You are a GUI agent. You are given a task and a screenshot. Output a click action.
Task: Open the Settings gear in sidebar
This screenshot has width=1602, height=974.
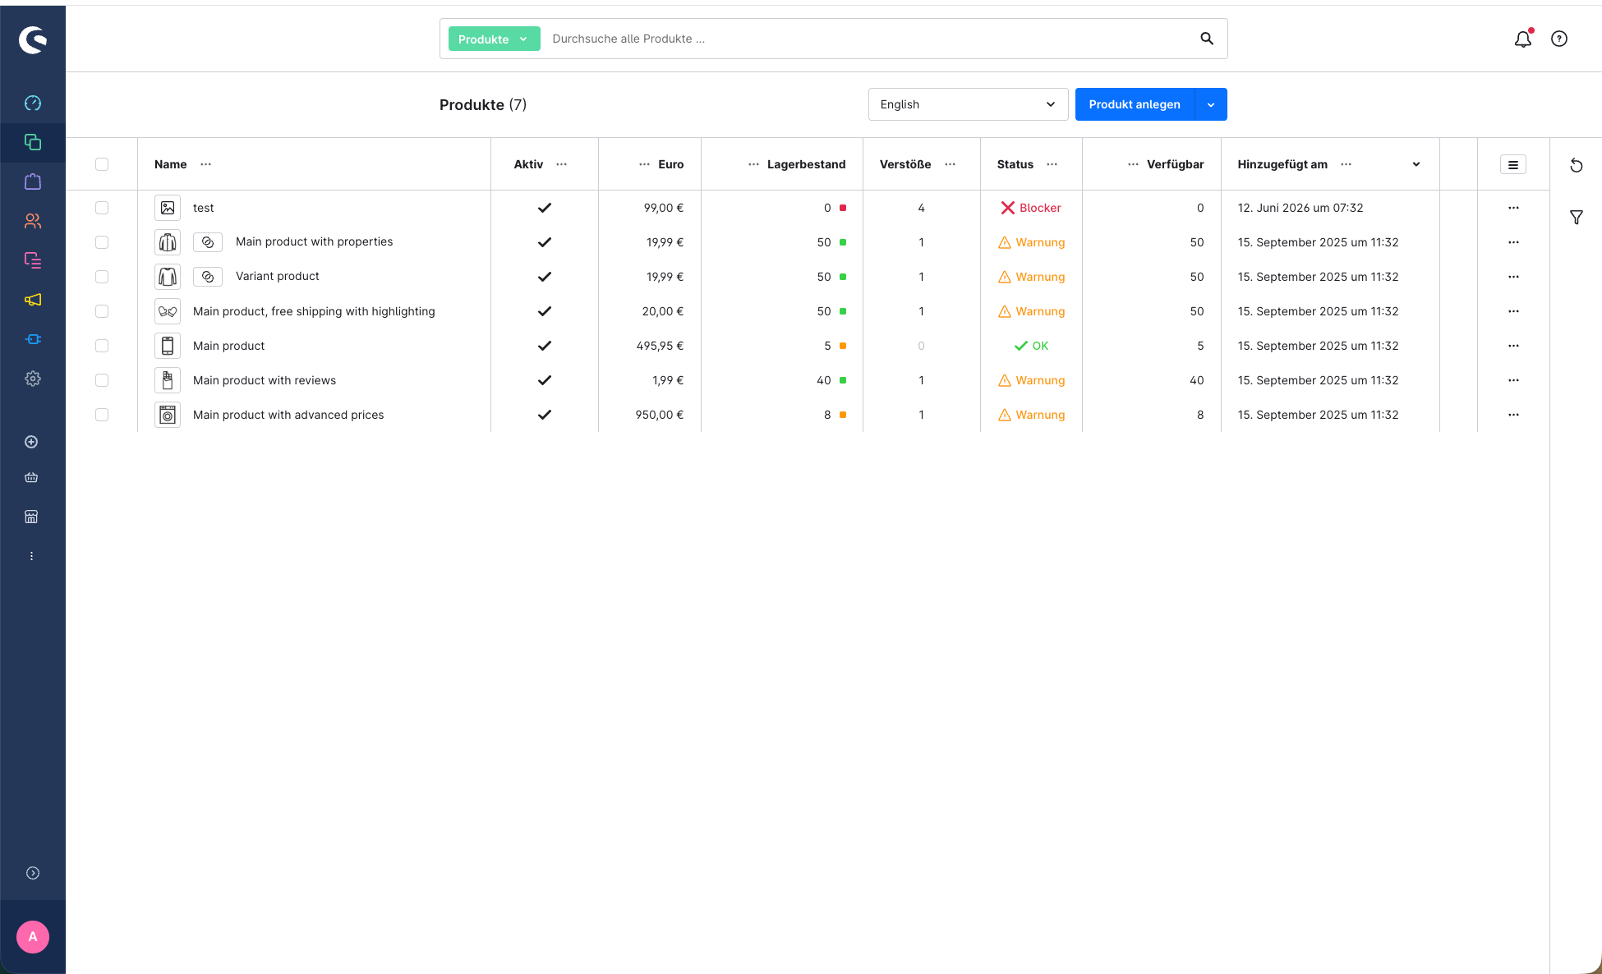pyautogui.click(x=33, y=379)
